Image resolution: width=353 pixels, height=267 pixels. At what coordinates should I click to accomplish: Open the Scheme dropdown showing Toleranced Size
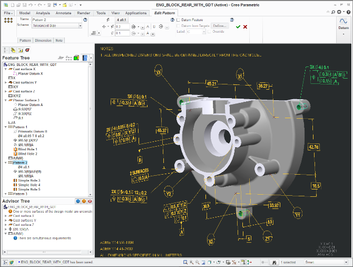pyautogui.click(x=80, y=25)
